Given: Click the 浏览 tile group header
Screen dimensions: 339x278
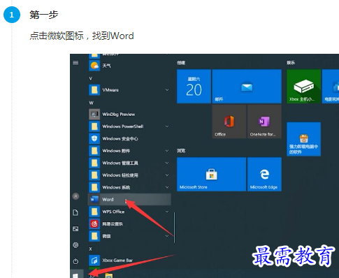Looking at the screenshot, I should pyautogui.click(x=181, y=151).
